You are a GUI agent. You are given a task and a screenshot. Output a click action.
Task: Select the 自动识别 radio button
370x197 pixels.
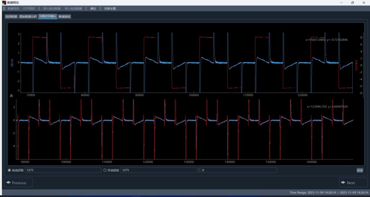coord(9,170)
